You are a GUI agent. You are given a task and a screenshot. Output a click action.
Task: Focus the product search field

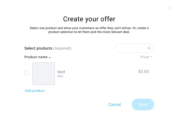click(135, 48)
